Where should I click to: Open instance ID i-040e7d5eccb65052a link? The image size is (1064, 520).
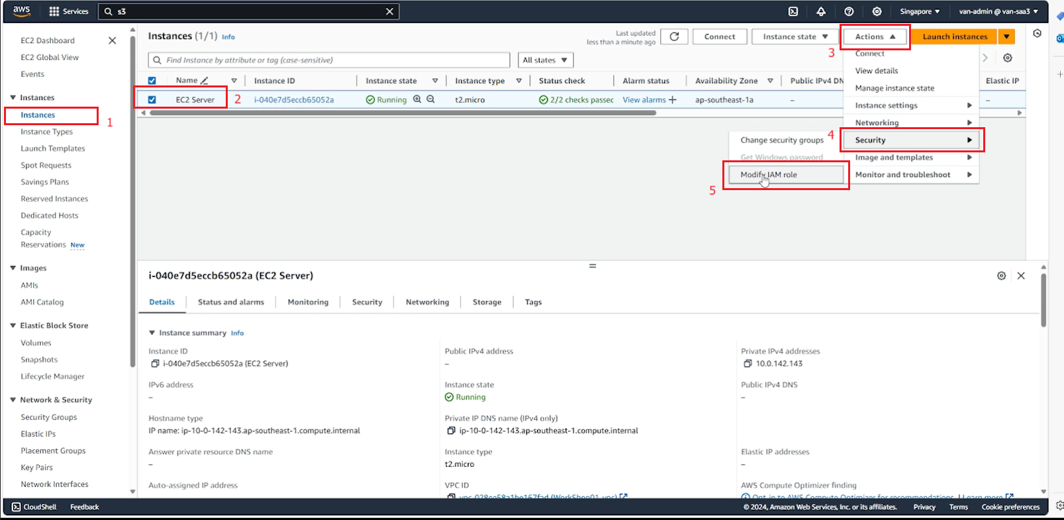294,99
